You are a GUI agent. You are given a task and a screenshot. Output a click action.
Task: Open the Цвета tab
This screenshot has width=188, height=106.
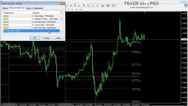point(28,8)
